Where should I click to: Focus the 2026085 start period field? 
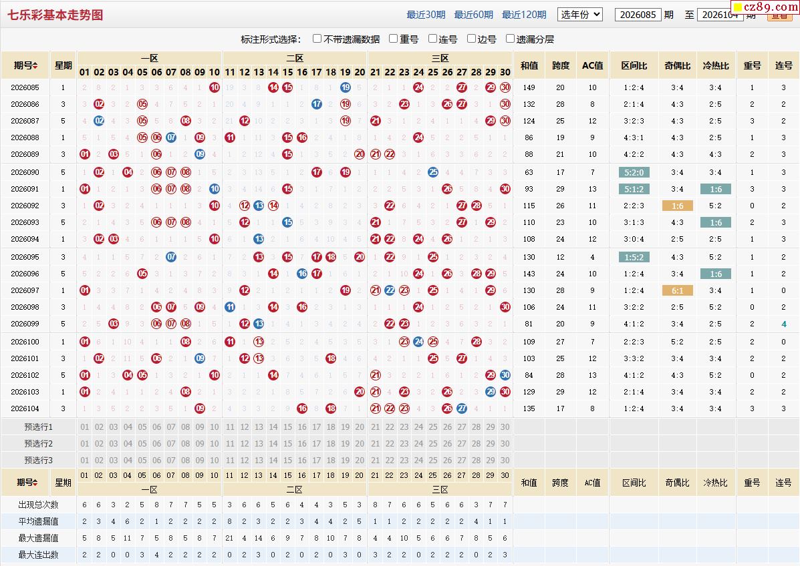pyautogui.click(x=638, y=15)
